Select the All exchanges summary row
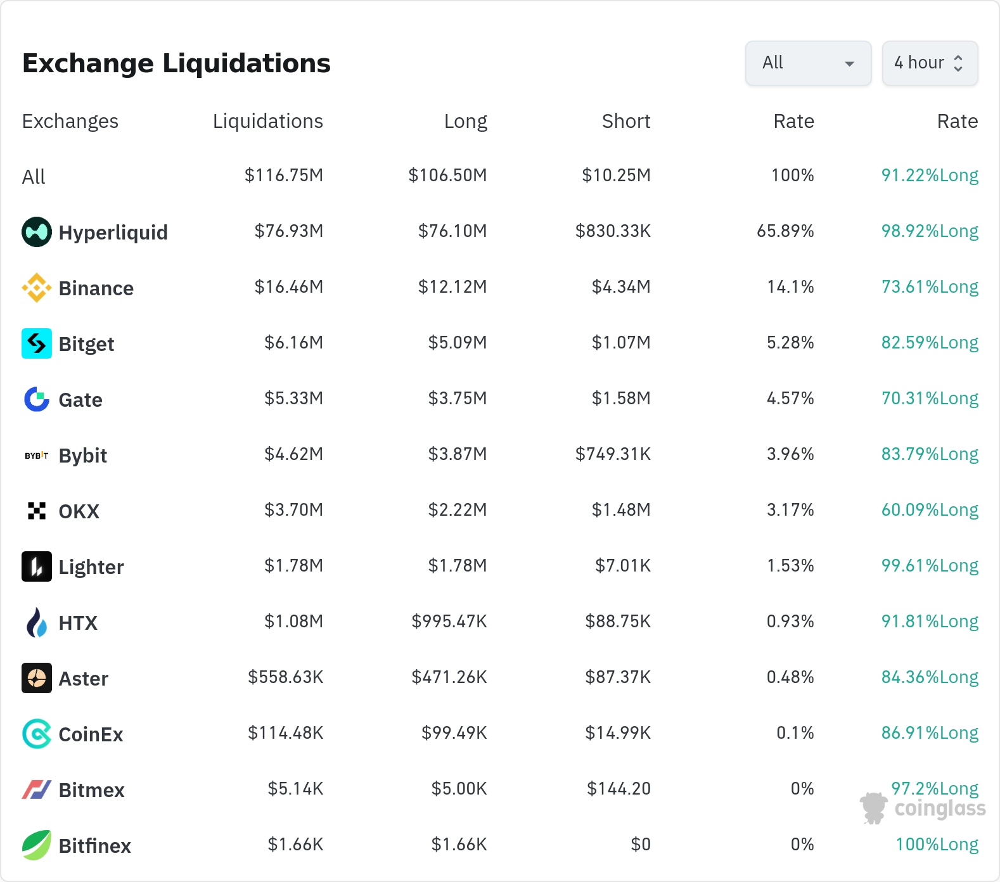This screenshot has width=1000, height=882. [34, 177]
